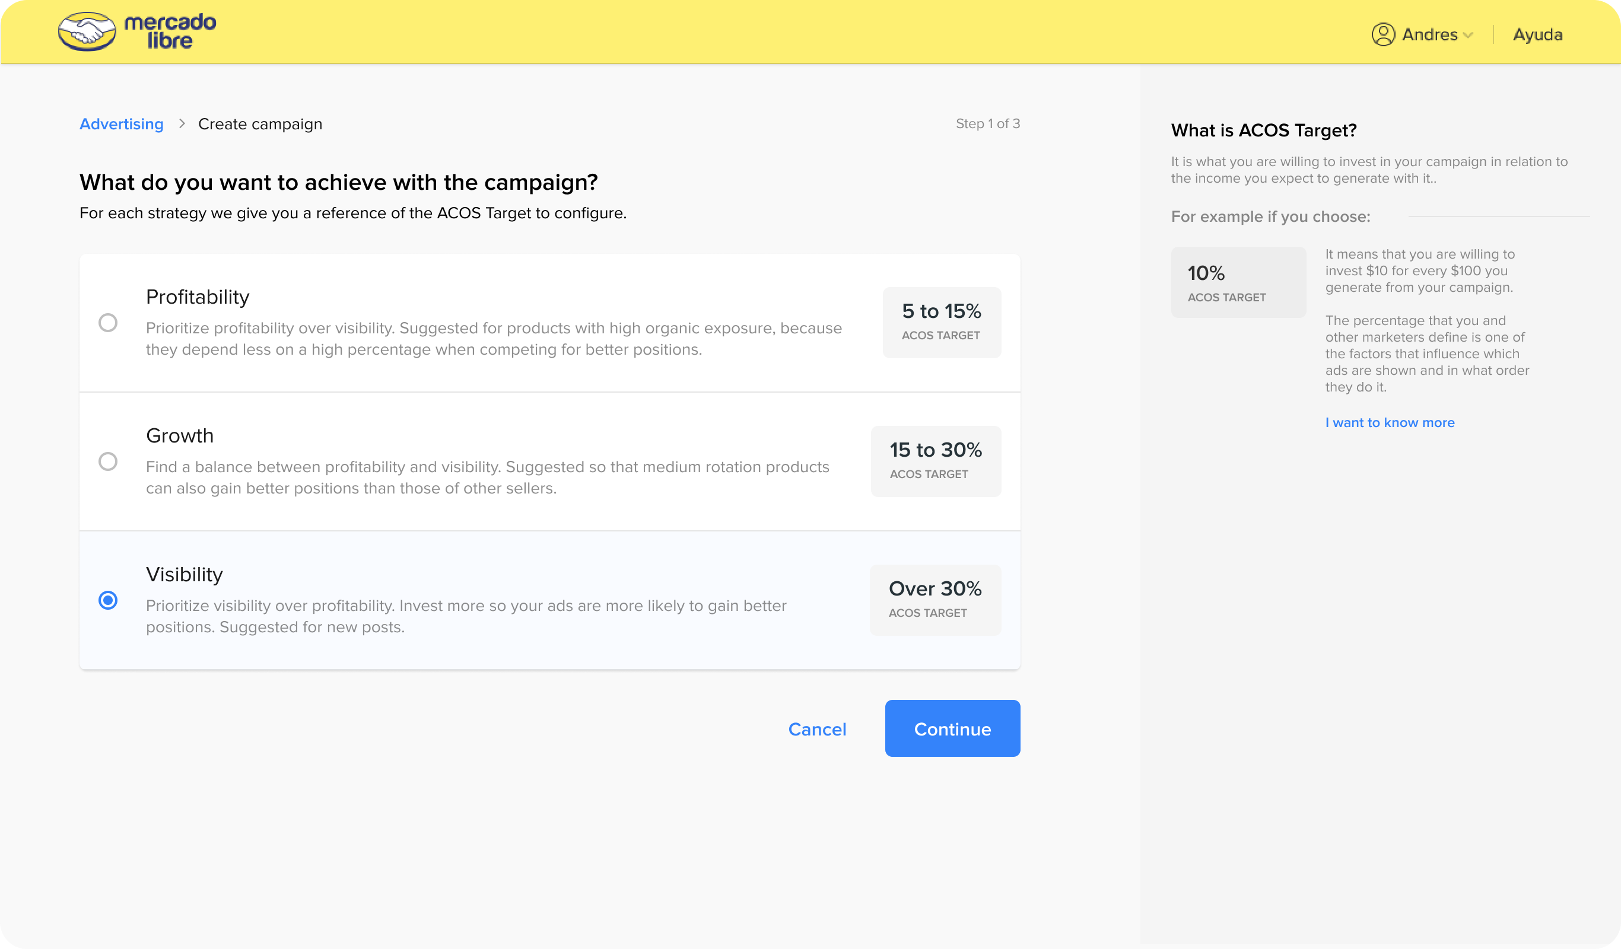Go to Advertising via breadcrumb
1621x949 pixels.
(x=122, y=124)
